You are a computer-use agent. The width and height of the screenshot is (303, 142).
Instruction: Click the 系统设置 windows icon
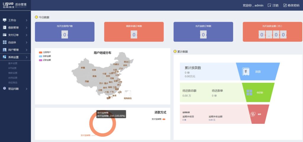(x=5, y=57)
